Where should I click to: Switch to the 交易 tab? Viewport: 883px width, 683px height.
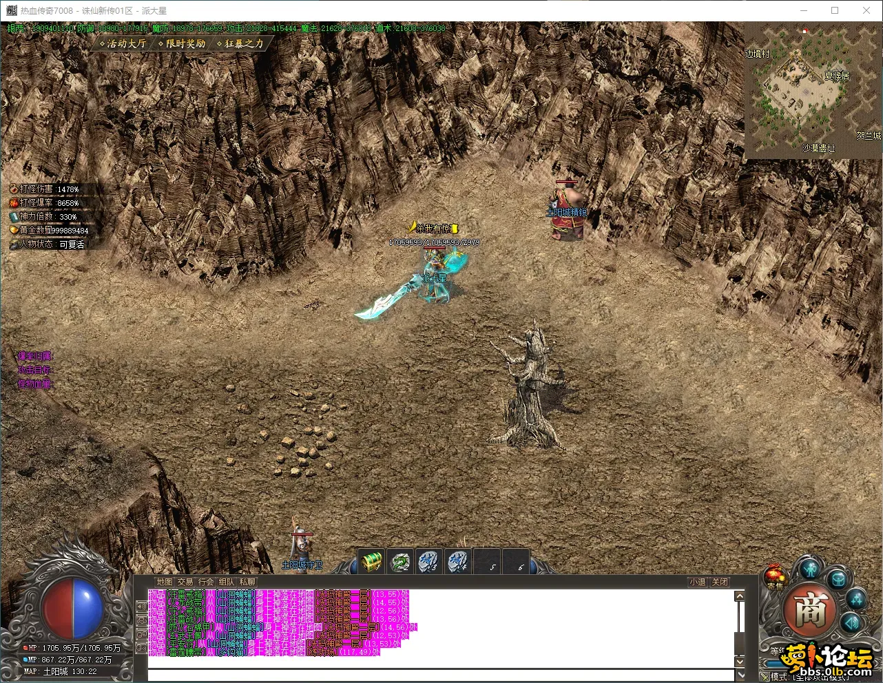point(185,582)
